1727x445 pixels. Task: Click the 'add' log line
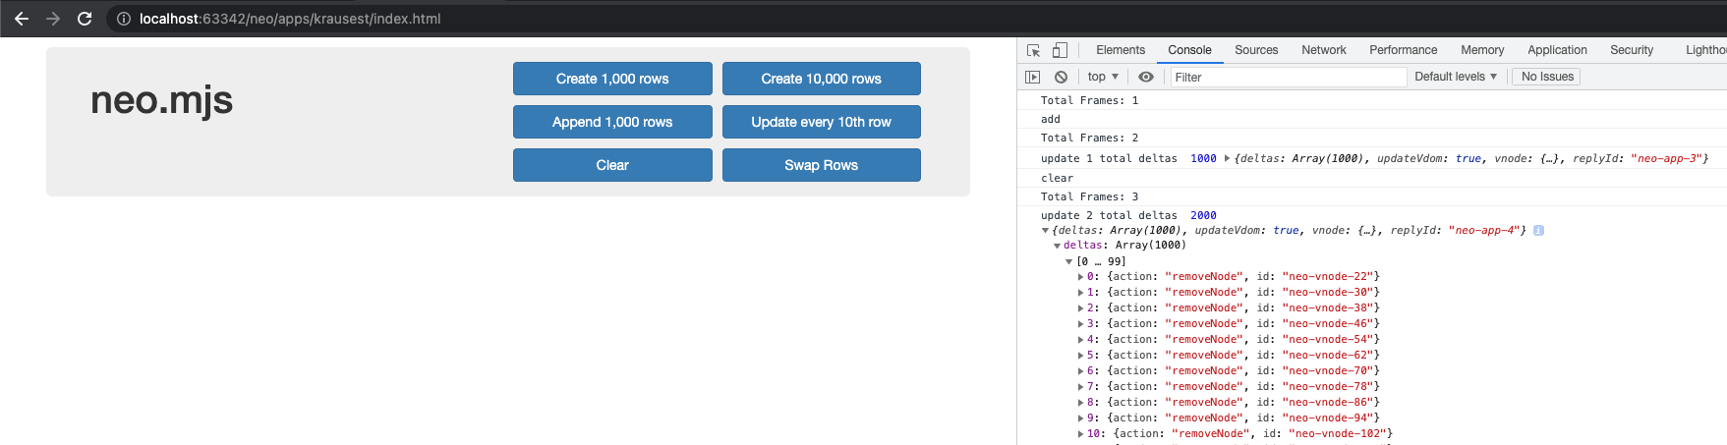pyautogui.click(x=1051, y=119)
